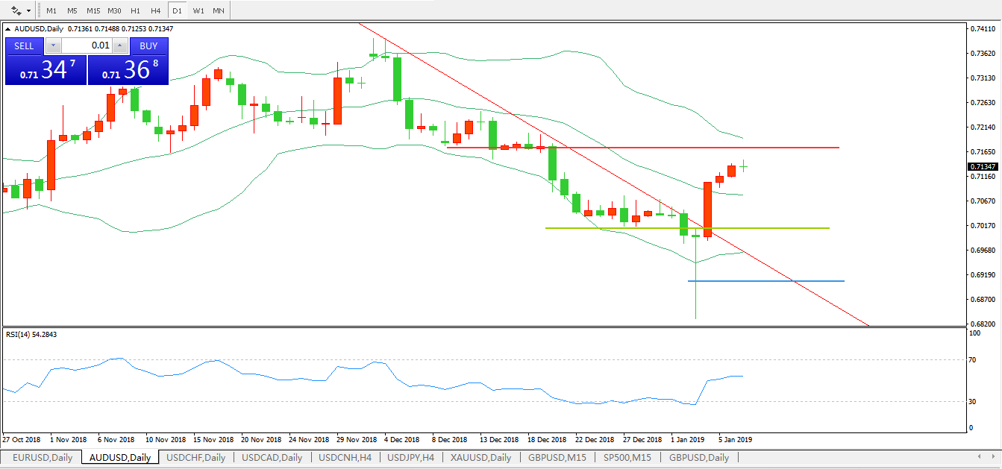Image resolution: width=1002 pixels, height=469 pixels.
Task: Switch the chart to the H4 timeframe
Action: pos(155,10)
